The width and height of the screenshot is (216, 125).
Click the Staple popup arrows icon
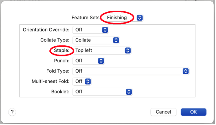(x=128, y=50)
